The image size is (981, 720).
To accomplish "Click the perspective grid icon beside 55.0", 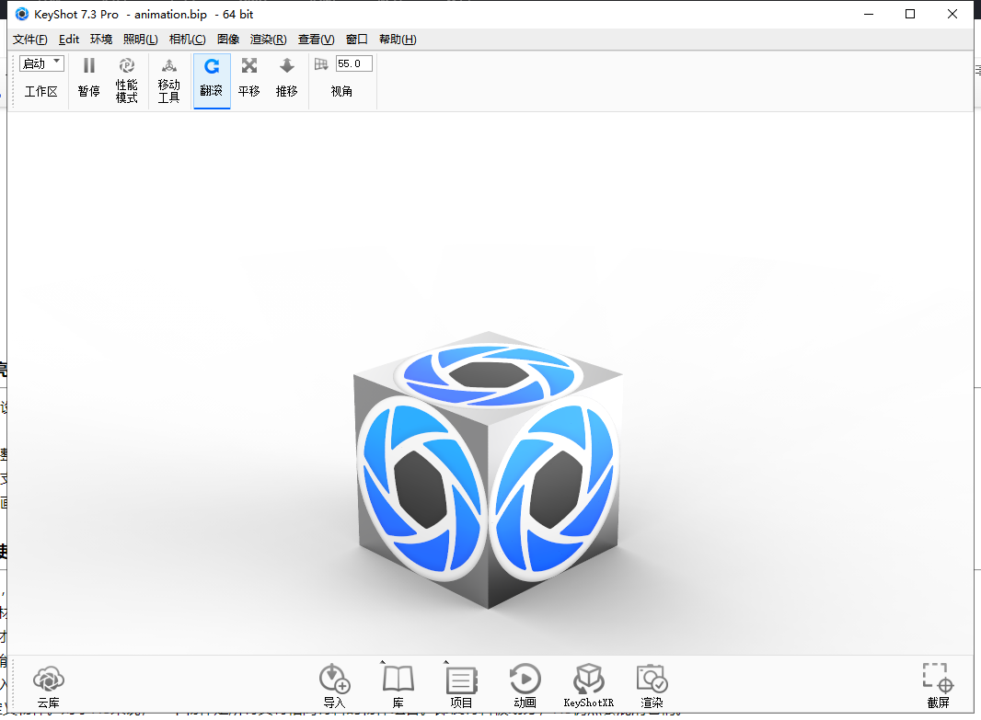I will click(321, 63).
